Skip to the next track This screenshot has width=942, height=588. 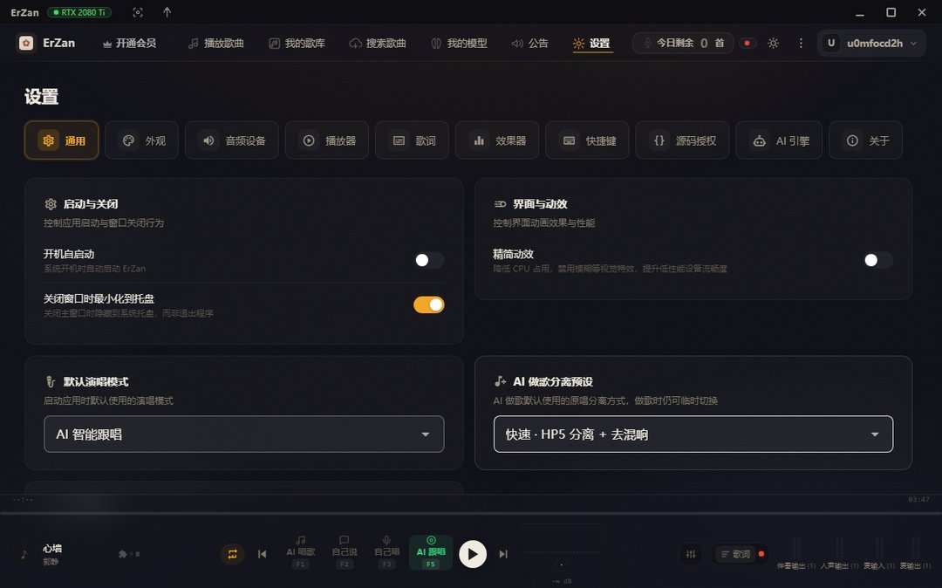(503, 554)
